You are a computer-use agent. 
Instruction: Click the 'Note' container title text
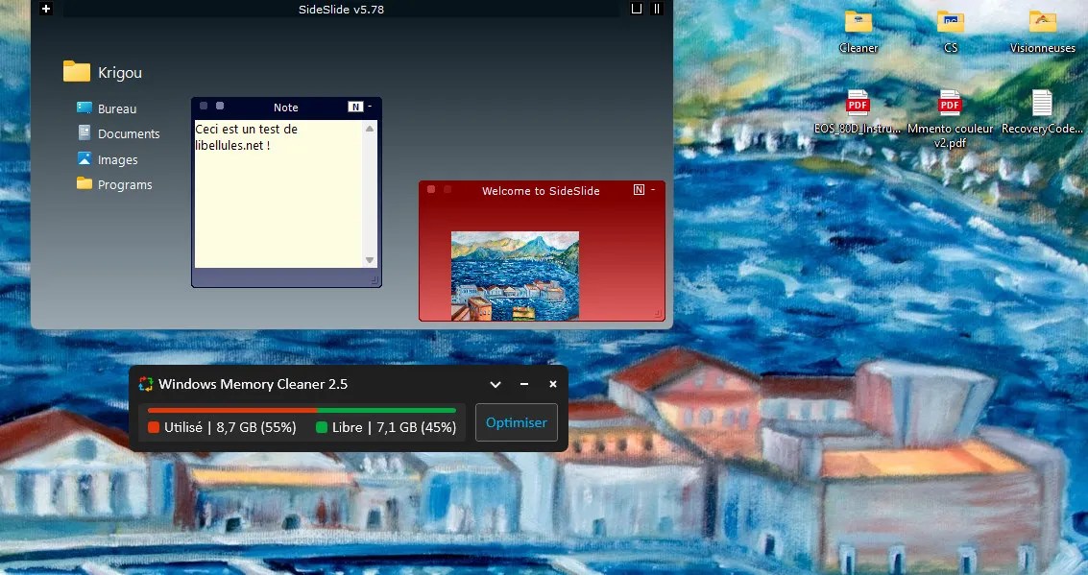pos(286,107)
